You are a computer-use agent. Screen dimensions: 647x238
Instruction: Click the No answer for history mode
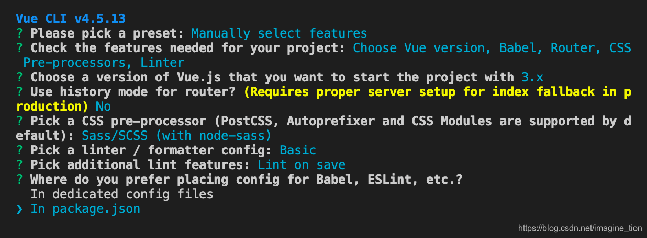coord(103,106)
